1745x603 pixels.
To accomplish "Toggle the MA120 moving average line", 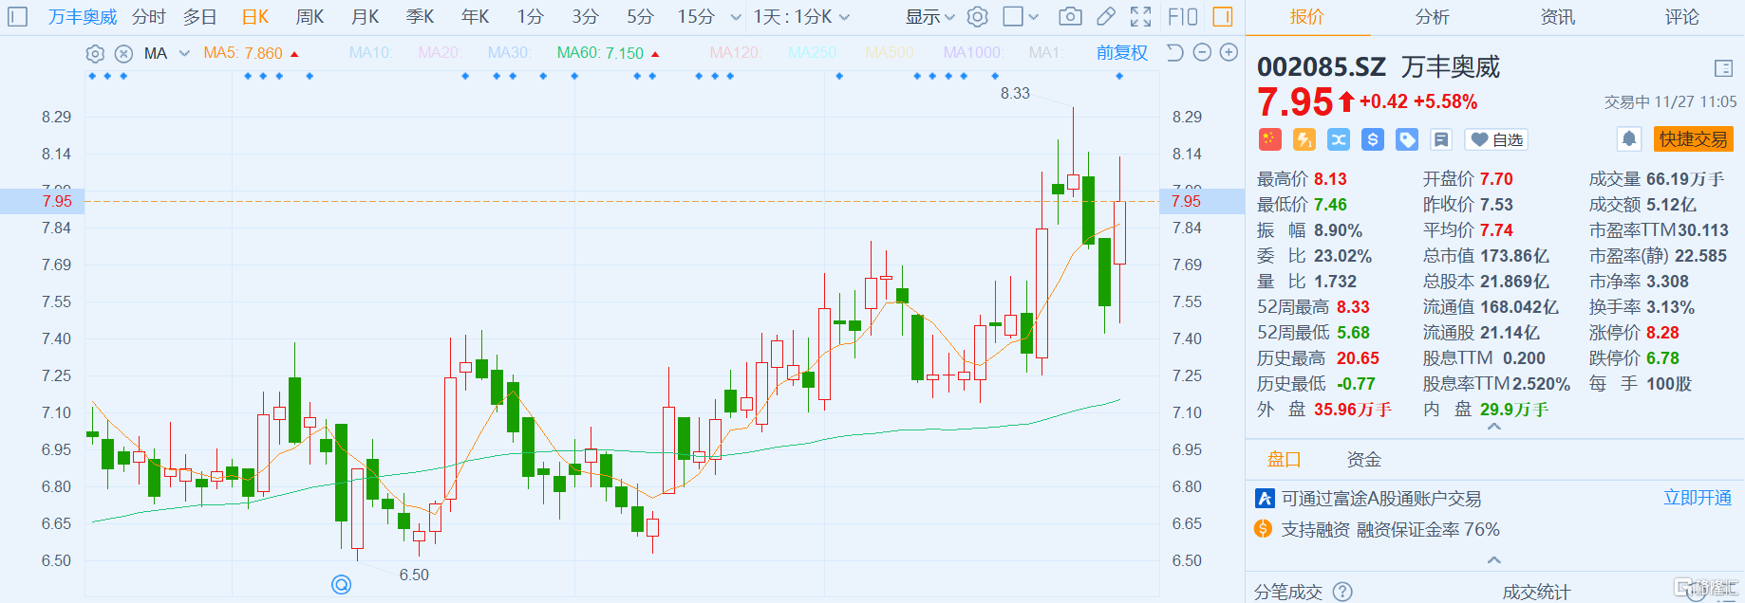I will [736, 53].
